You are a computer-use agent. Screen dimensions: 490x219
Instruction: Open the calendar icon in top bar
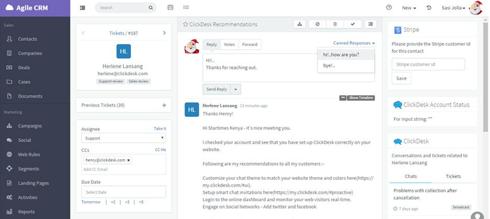pyautogui.click(x=170, y=7)
